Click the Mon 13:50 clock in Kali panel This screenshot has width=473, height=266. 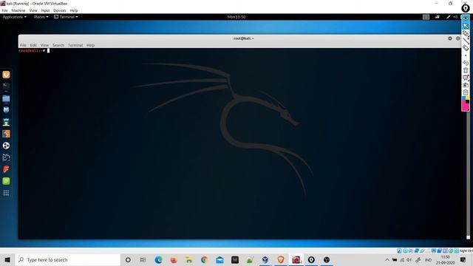point(236,17)
